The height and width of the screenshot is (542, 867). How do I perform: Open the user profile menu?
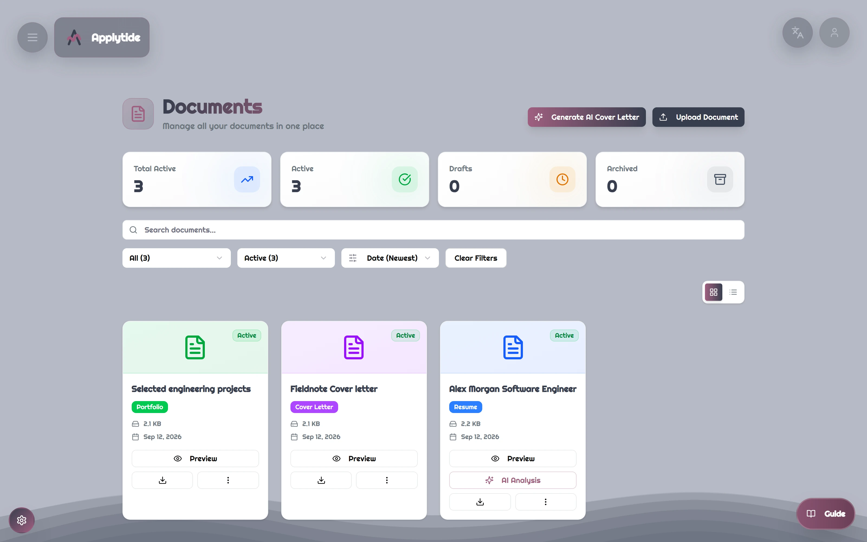834,33
